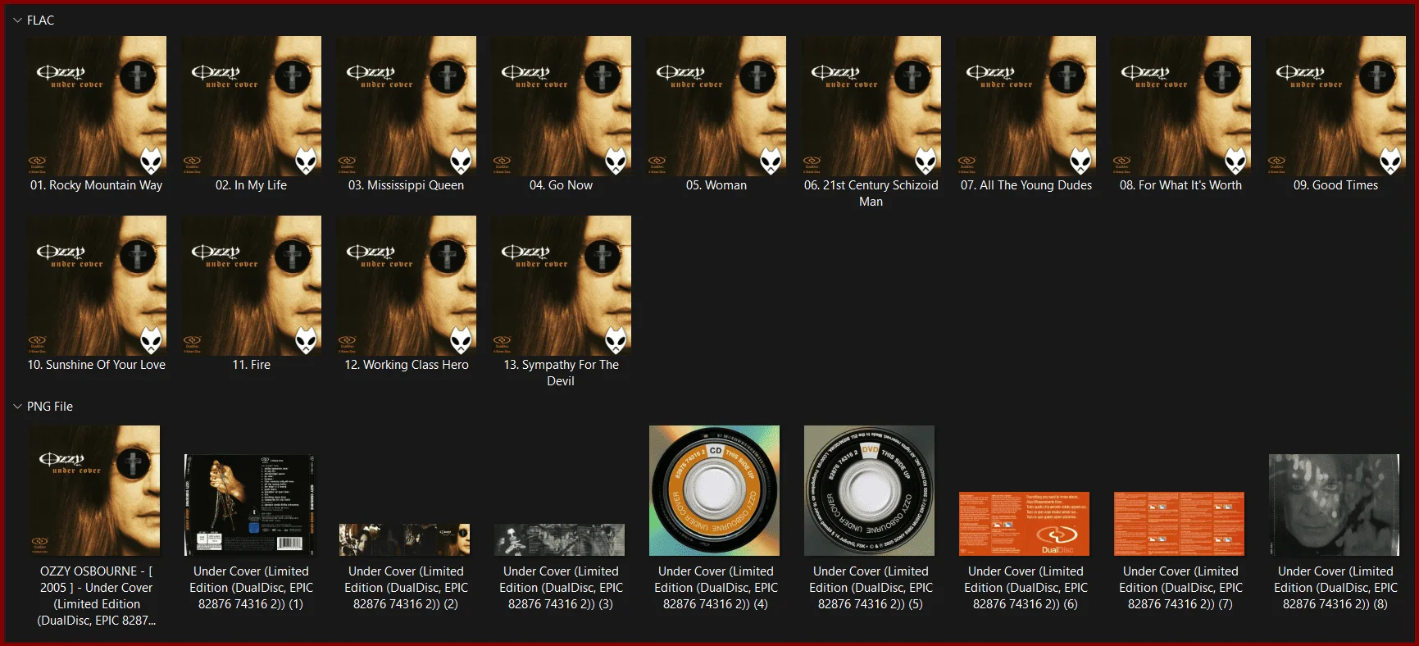Select the PNG strip thumbnail numbered (3)
The width and height of the screenshot is (1419, 646).
pos(560,539)
